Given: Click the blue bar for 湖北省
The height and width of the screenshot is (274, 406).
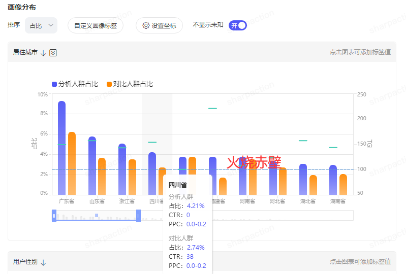Looking at the screenshot, I should pyautogui.click(x=303, y=180).
